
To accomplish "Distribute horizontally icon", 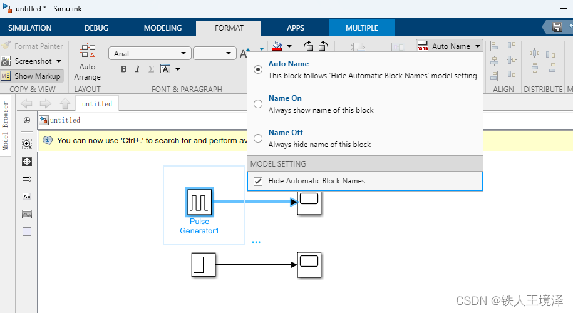I will click(534, 54).
